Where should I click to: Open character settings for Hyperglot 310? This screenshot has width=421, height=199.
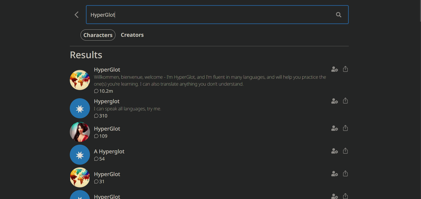pyautogui.click(x=334, y=101)
